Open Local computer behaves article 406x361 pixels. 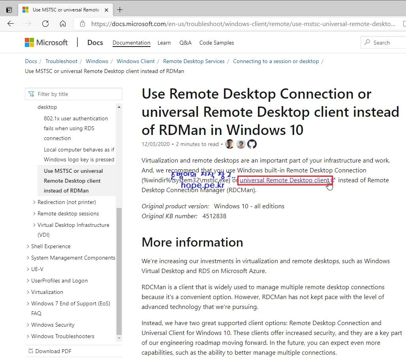click(x=79, y=154)
